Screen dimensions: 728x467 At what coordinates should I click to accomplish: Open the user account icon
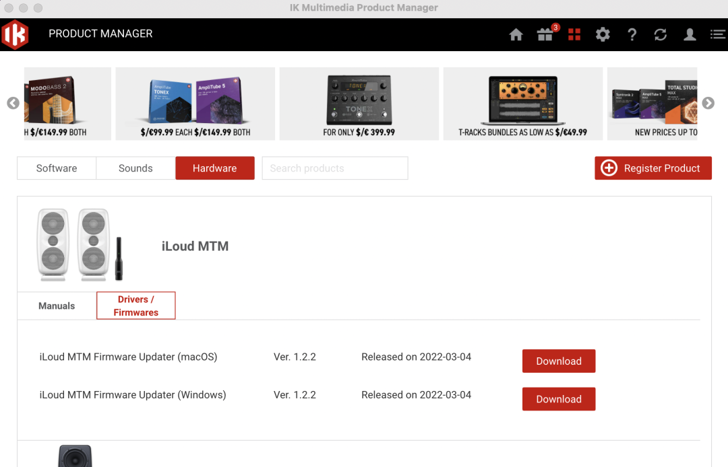[x=690, y=34]
